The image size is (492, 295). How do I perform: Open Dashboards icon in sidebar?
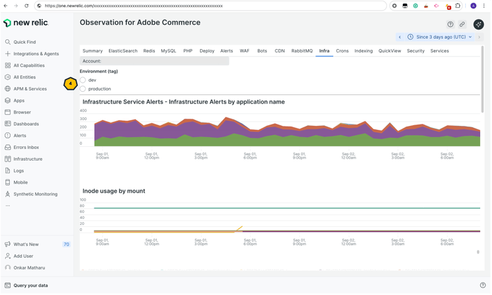[x=8, y=124]
